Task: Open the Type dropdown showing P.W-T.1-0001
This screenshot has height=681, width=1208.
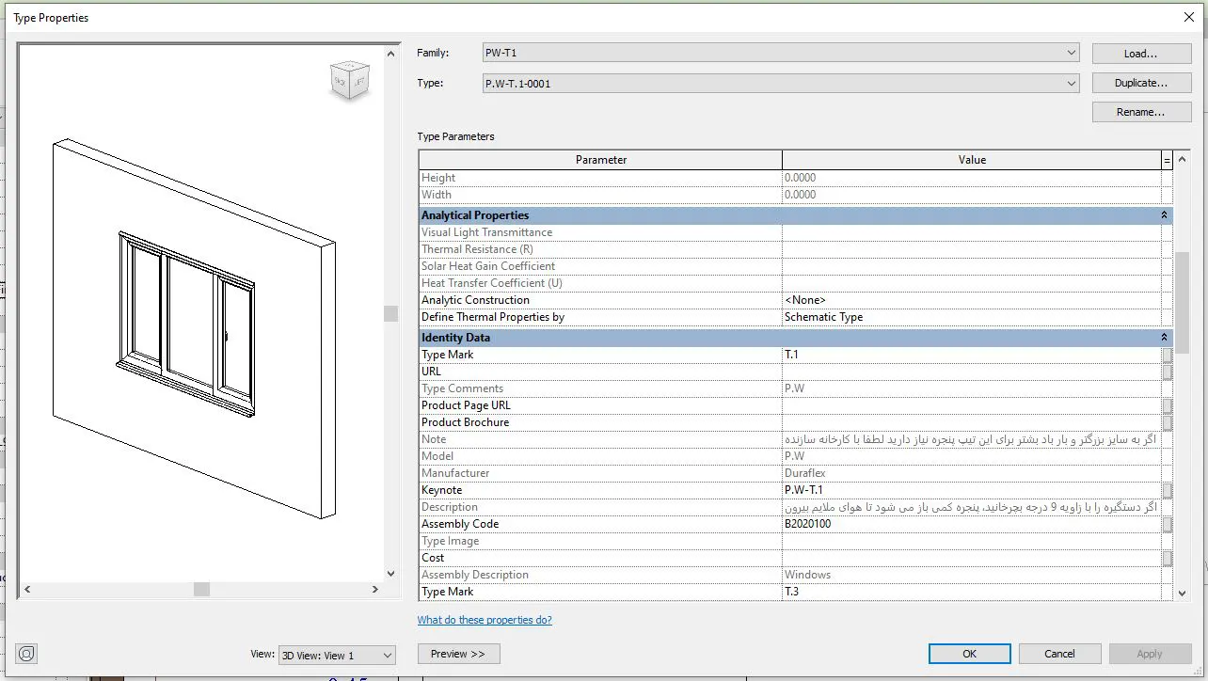Action: coord(780,83)
